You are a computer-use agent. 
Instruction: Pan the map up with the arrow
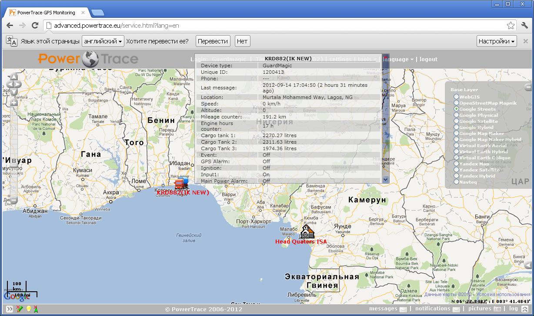click(13, 77)
